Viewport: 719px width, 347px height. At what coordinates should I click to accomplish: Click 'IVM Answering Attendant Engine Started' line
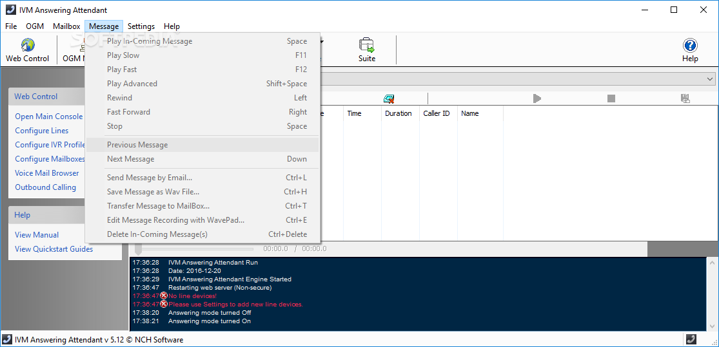(230, 279)
